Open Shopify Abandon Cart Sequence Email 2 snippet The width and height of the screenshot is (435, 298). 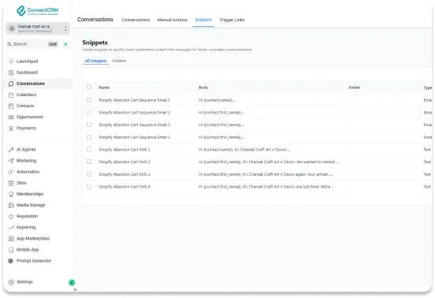(134, 113)
